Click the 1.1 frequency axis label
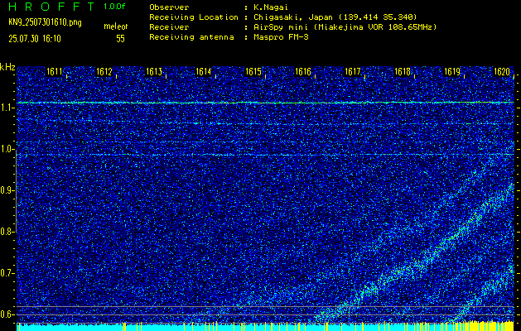The image size is (521, 331). coord(6,108)
